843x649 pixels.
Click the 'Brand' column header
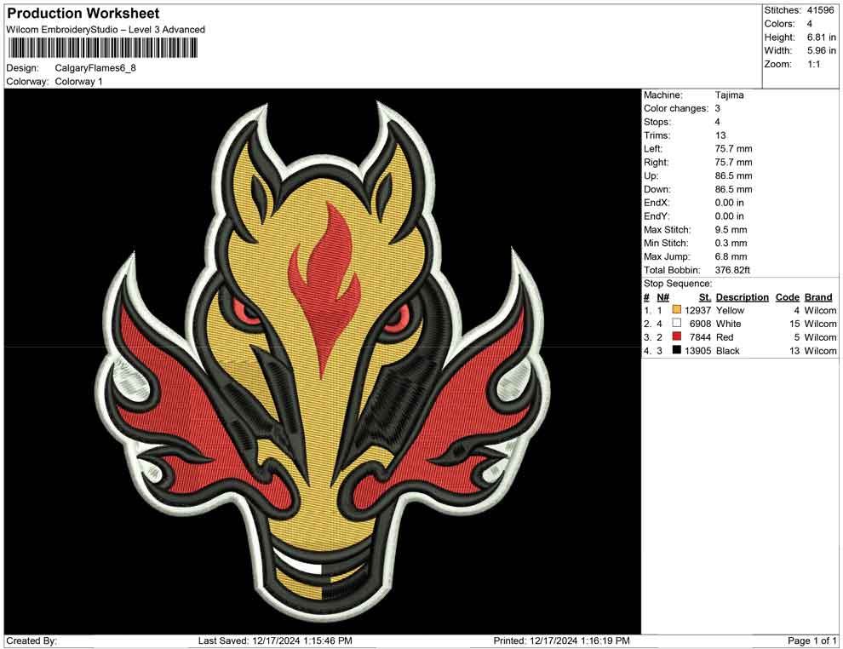[x=817, y=296]
